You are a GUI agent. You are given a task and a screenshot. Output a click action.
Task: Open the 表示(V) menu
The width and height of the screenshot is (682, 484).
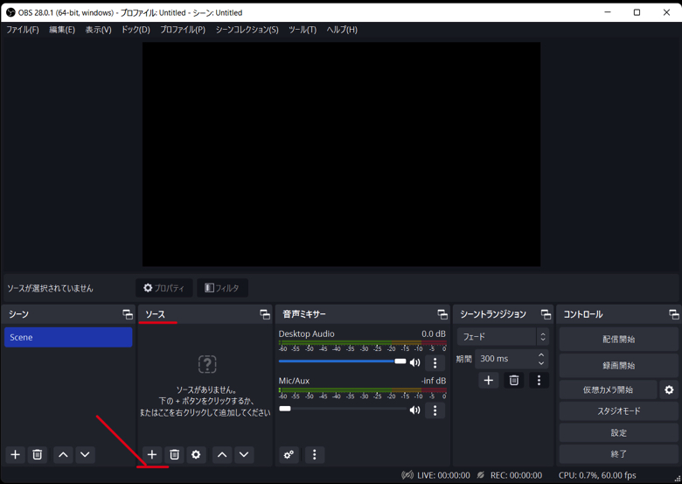[98, 30]
